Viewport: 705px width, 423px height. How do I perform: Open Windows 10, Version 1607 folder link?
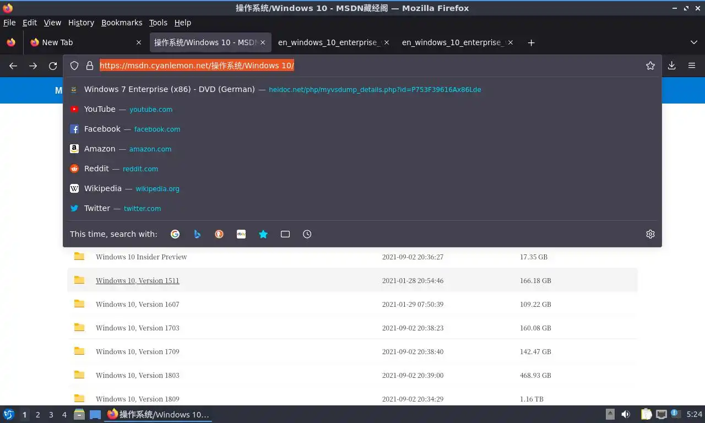(137, 304)
